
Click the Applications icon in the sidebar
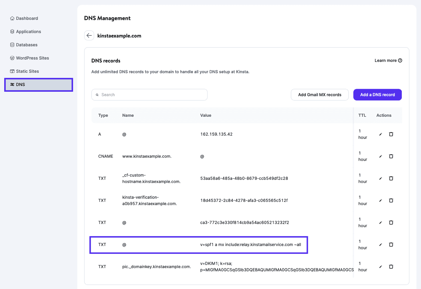pyautogui.click(x=12, y=31)
